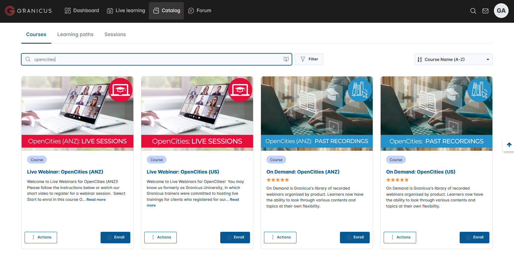Image resolution: width=514 pixels, height=260 pixels.
Task: Enroll in On Demand: OpenCities (ANZ)
Action: click(x=355, y=238)
